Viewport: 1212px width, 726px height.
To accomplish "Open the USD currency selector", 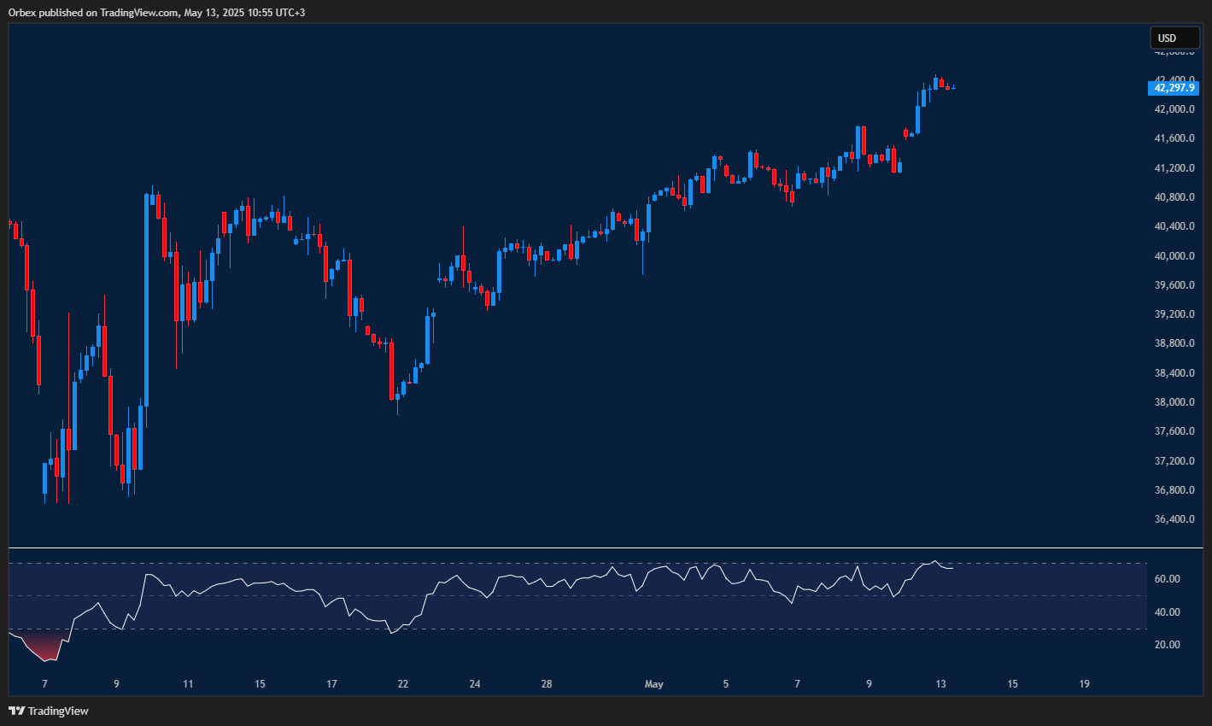I will [x=1174, y=38].
